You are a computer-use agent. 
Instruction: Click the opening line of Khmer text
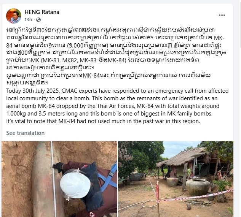click(110, 30)
